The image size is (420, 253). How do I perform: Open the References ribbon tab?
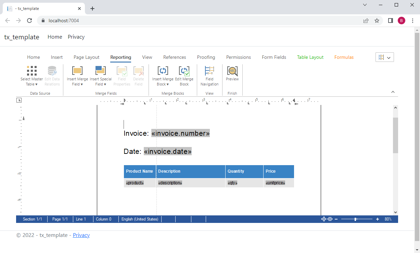click(x=175, y=57)
